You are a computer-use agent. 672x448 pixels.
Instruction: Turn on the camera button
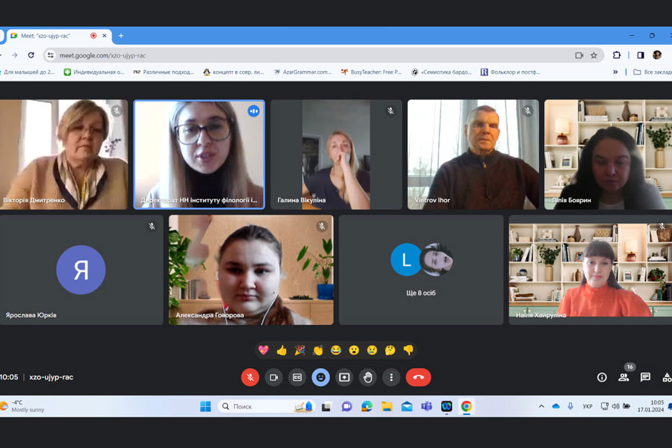pos(274,377)
